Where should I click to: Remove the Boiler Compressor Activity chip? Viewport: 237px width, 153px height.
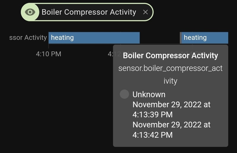coord(145,12)
